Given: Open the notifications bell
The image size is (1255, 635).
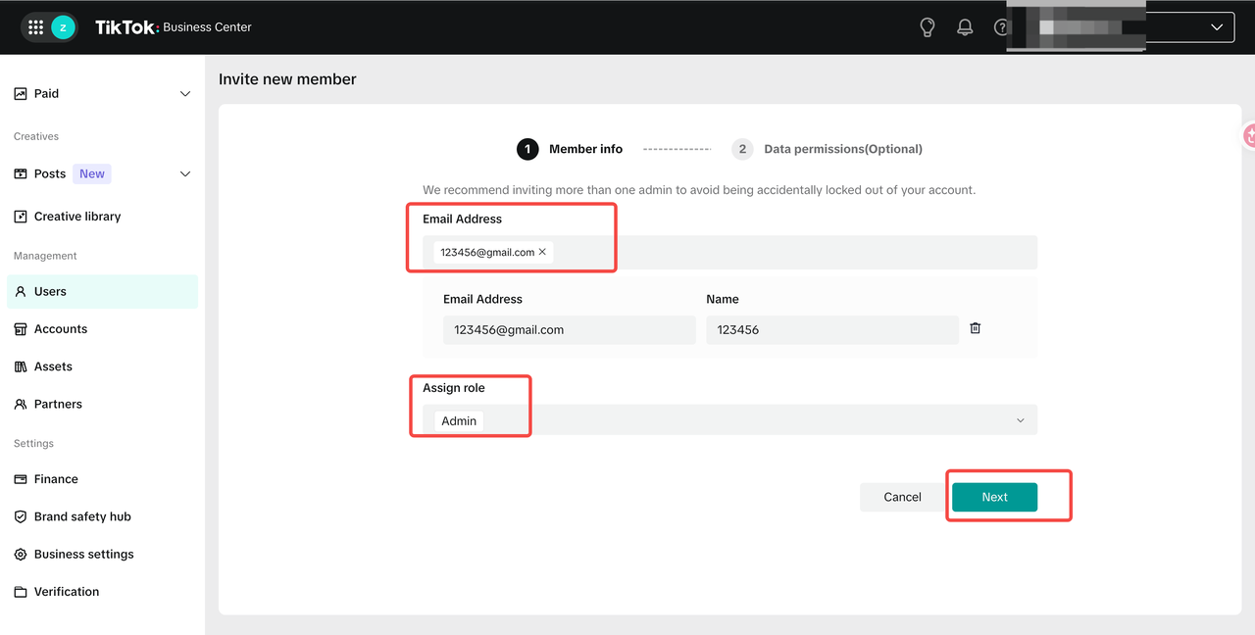Looking at the screenshot, I should [965, 27].
